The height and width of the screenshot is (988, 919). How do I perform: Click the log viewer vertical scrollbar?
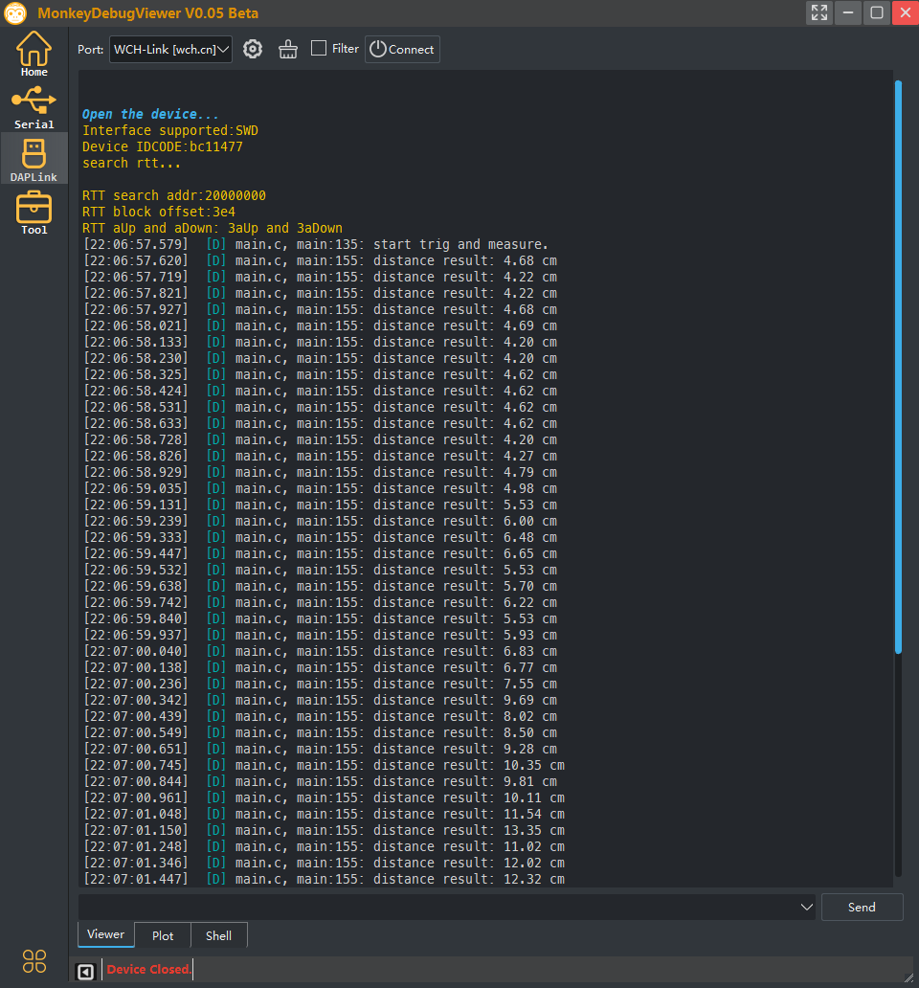coord(898,368)
